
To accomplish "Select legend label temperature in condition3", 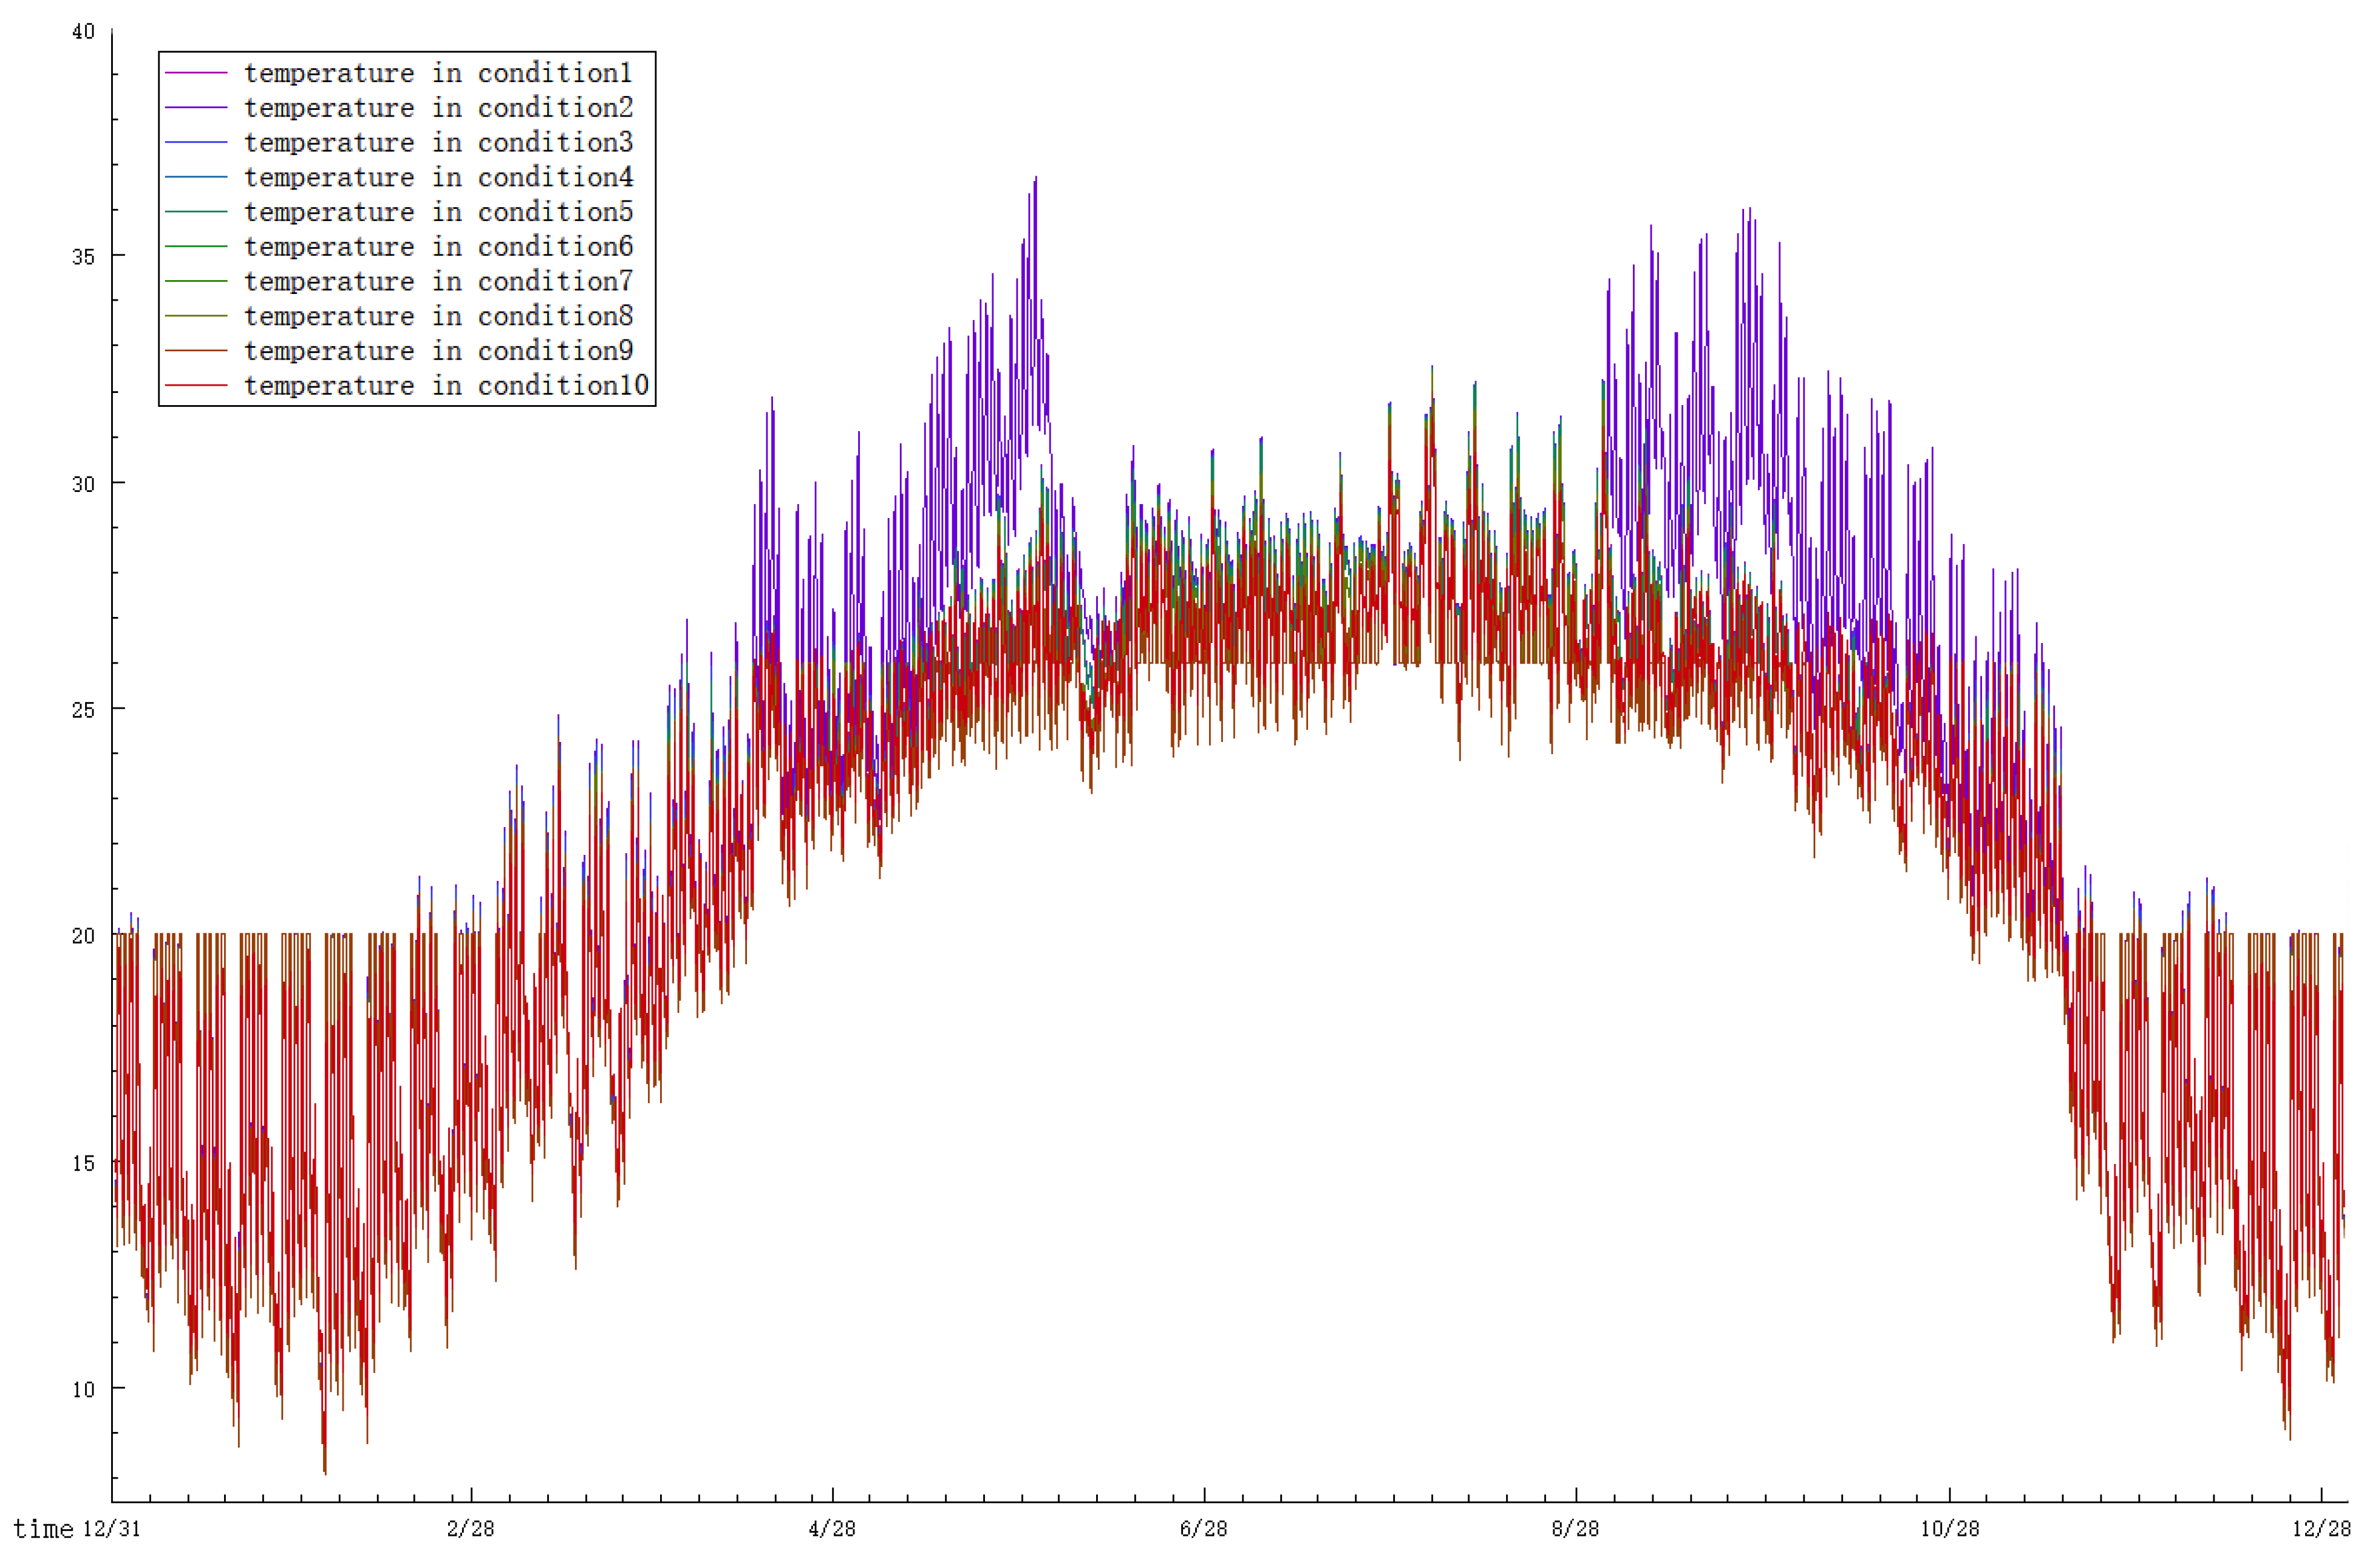I will 438,143.
